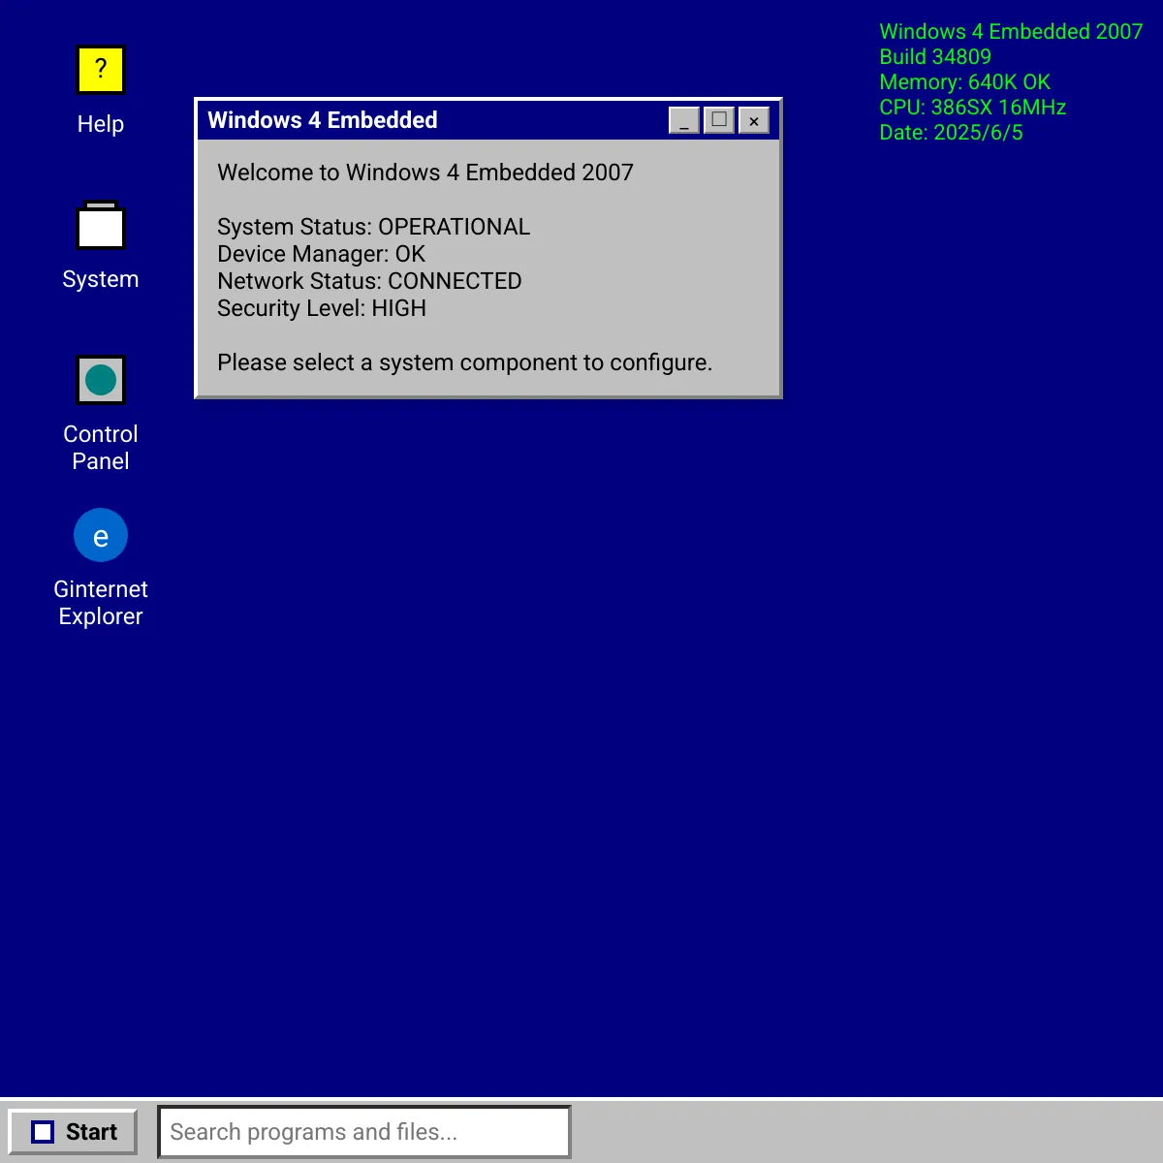Click the 'CPU: 386SX 16MHz' info text

tap(972, 108)
